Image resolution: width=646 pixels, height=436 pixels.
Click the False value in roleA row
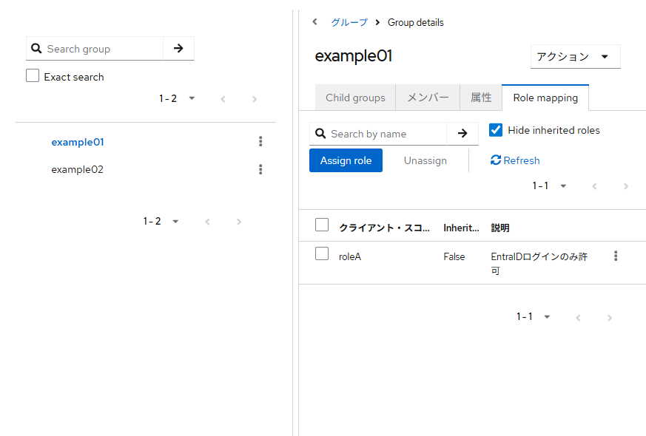coord(454,256)
